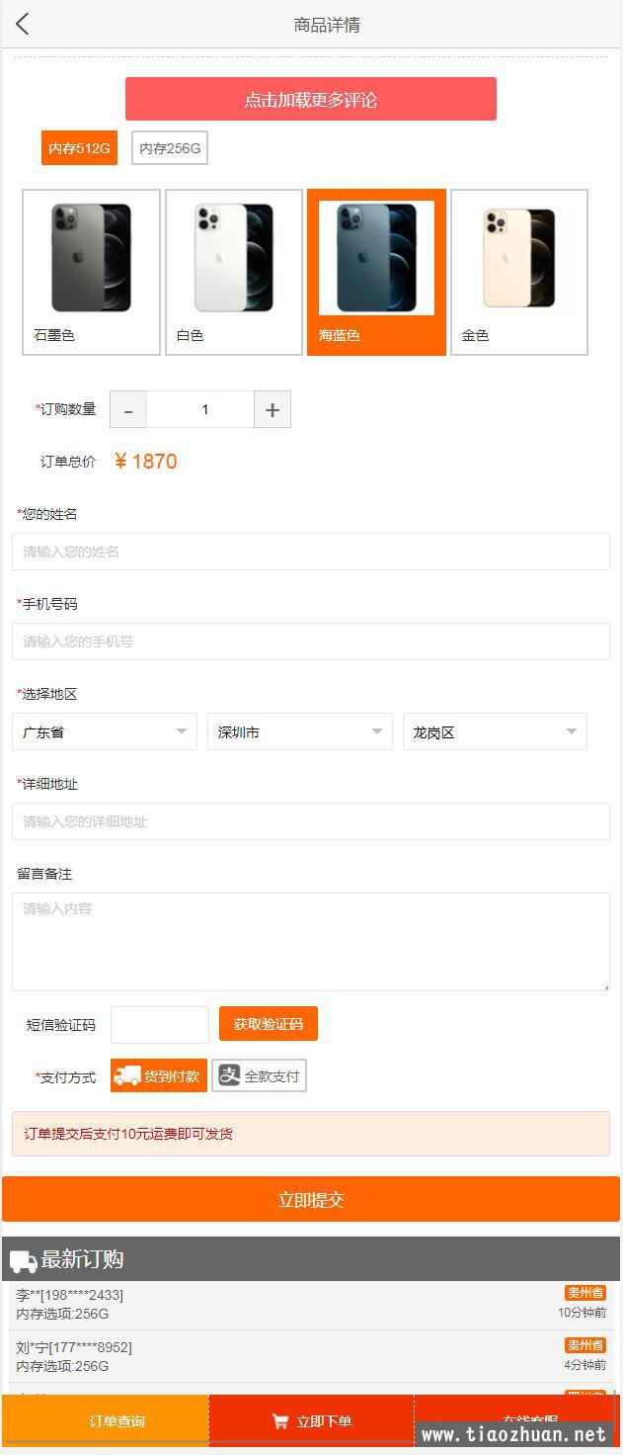This screenshot has width=623, height=1455.
Task: Open the city dropdown (深圳市)
Action: coord(299,731)
